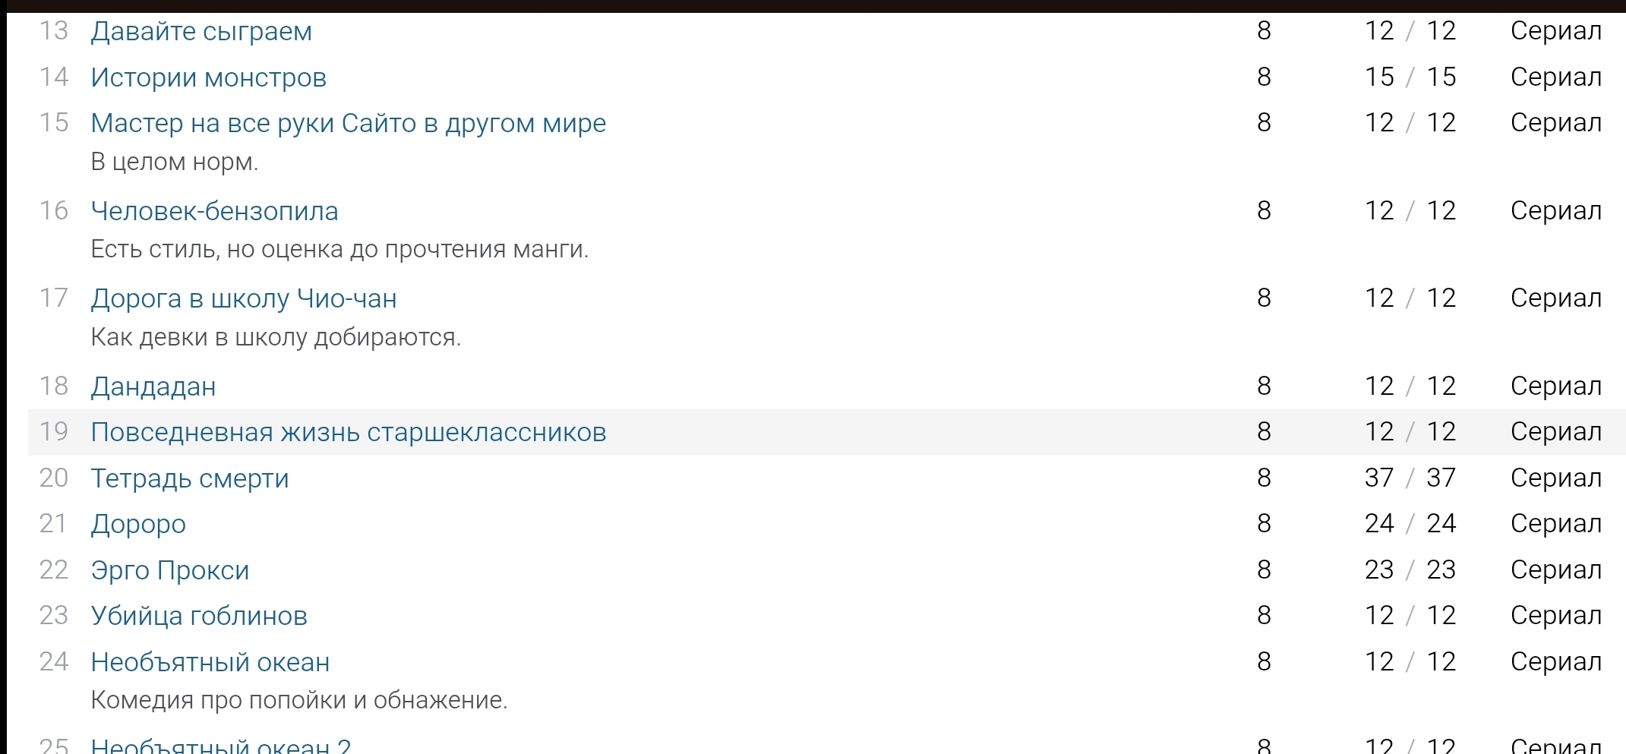
Task: Click the score 8 of Тетрадь смерти
Action: (x=1264, y=478)
